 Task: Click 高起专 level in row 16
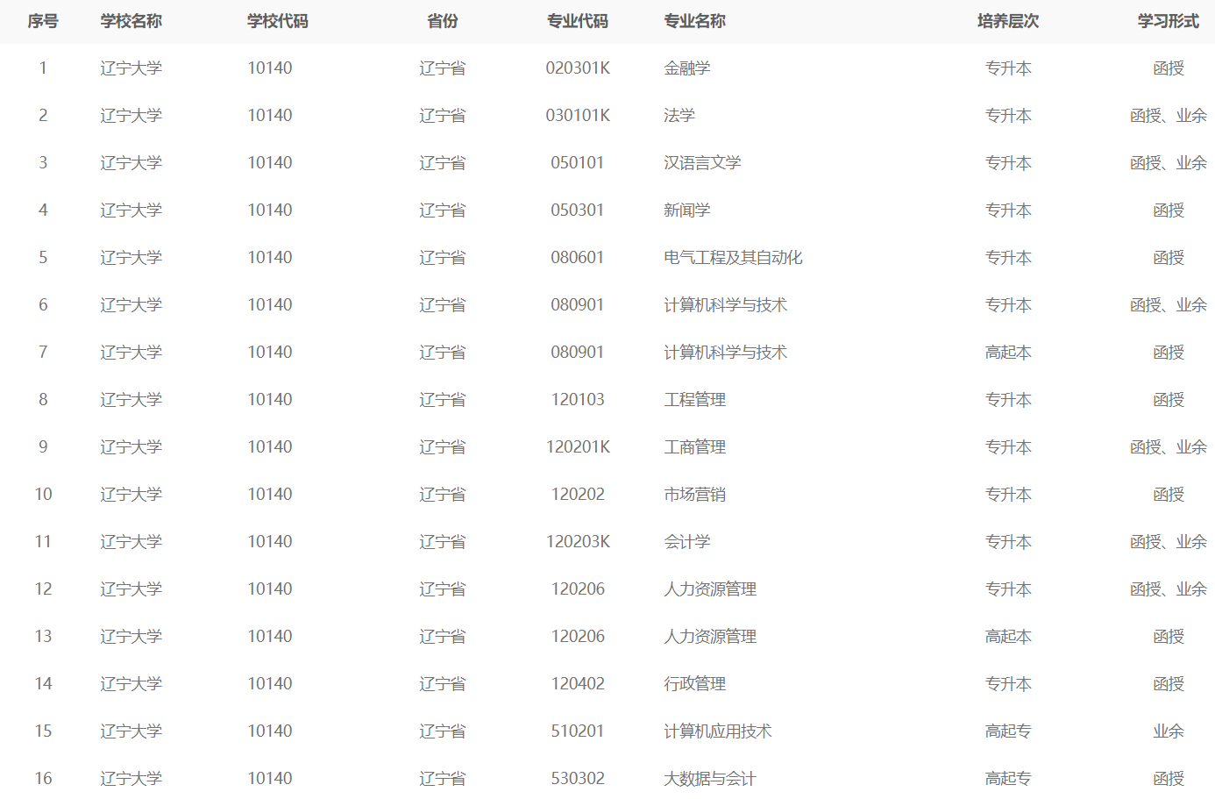tap(1008, 779)
